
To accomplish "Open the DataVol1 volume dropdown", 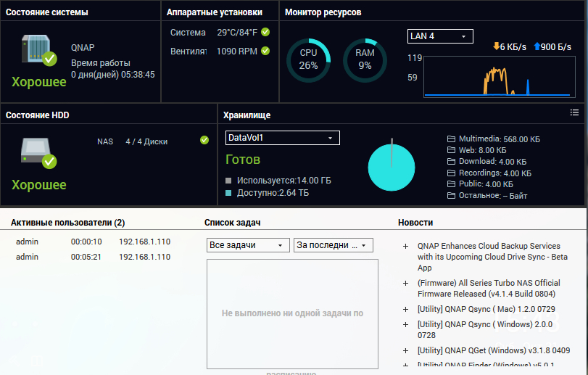I will tap(283, 138).
